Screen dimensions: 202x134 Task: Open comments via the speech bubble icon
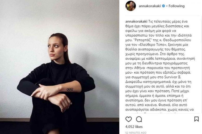click(139, 119)
